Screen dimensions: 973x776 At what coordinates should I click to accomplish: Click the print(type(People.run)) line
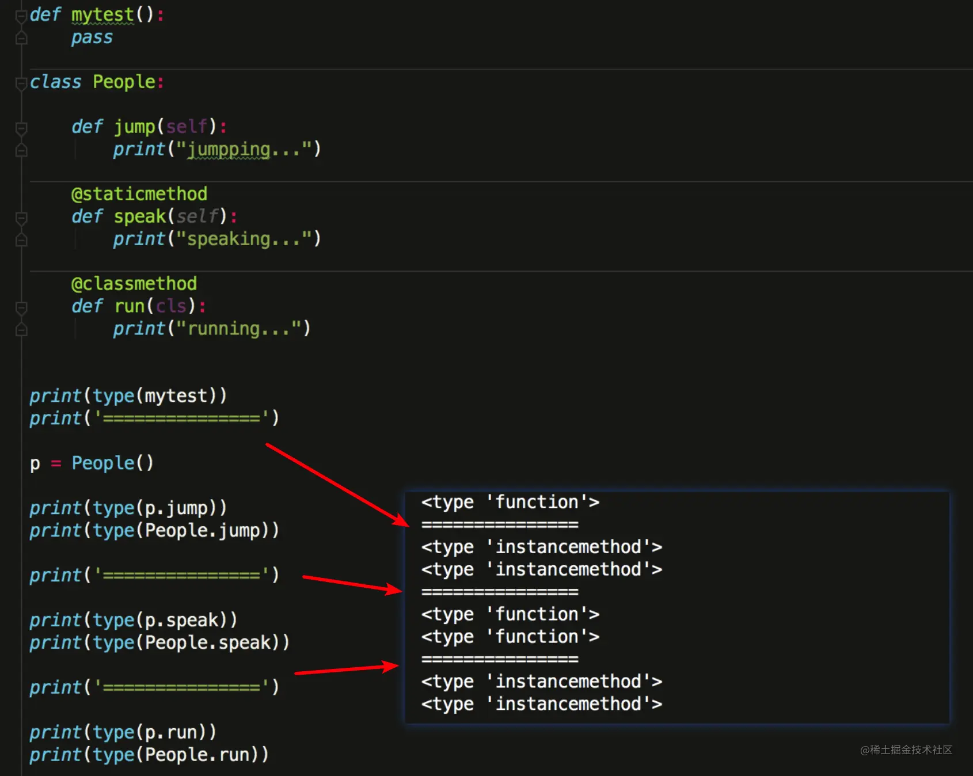coord(149,755)
